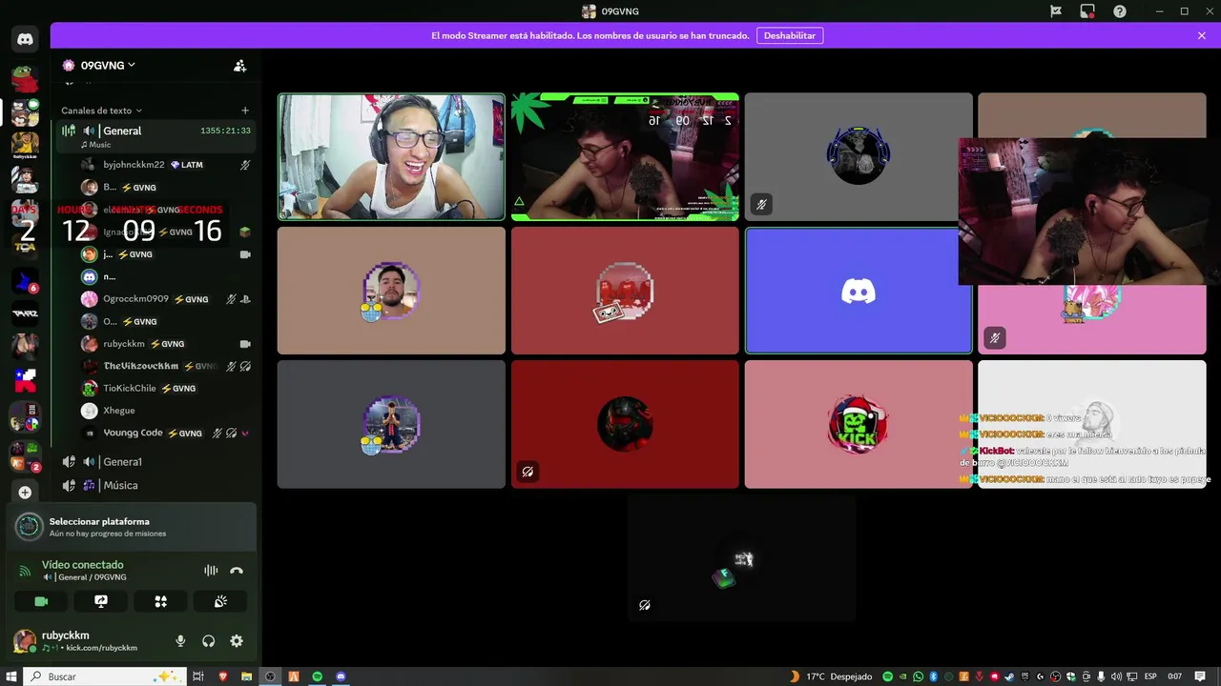Start an activity with the shapes icon

pyautogui.click(x=160, y=601)
